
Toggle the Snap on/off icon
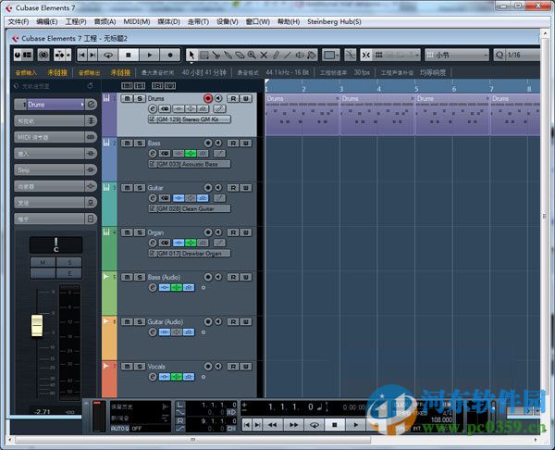366,55
